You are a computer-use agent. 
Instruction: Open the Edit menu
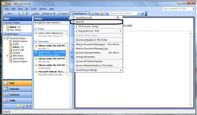click(x=13, y=9)
